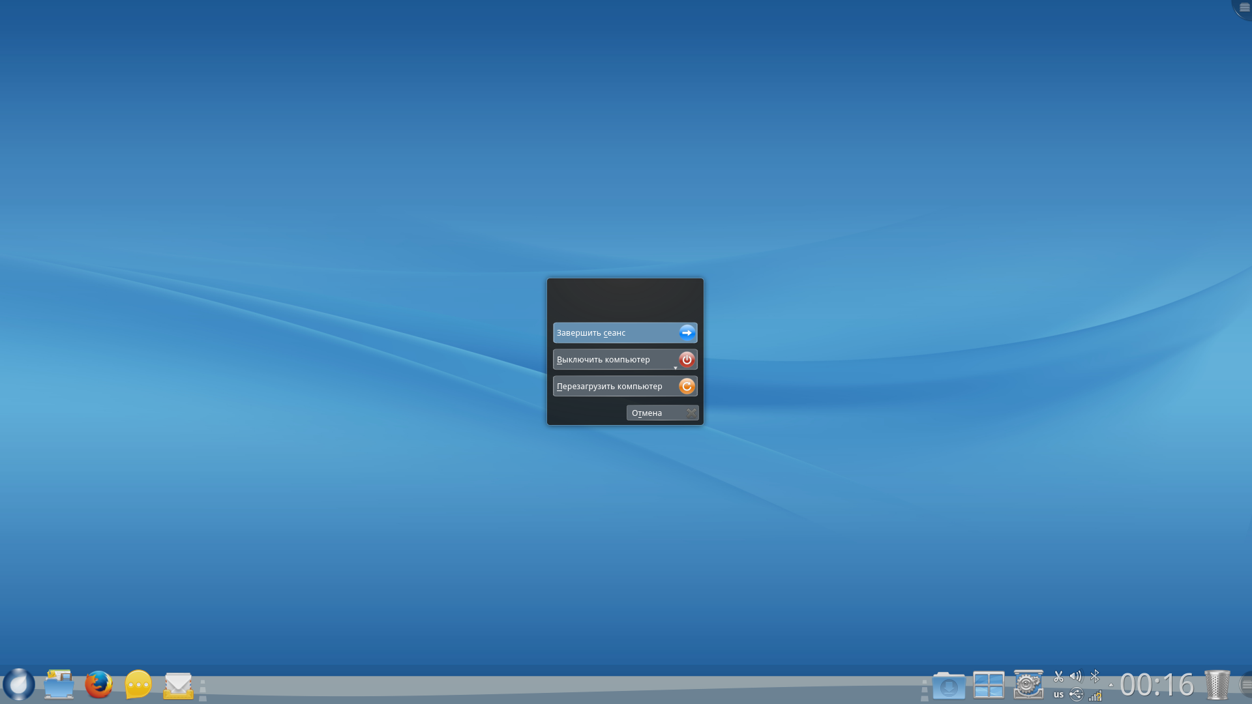Screen dimensions: 1252x704
Task: Open the clipboard scissors tray icon
Action: click(1058, 677)
